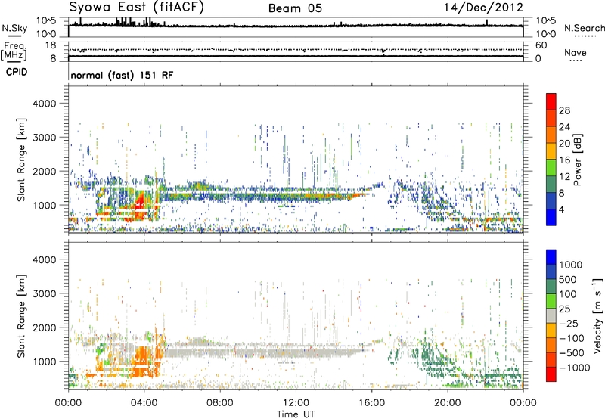Viewport: 605px width, 419px height.
Task: Click the 'Time UT' axis title
Action: coord(296,414)
